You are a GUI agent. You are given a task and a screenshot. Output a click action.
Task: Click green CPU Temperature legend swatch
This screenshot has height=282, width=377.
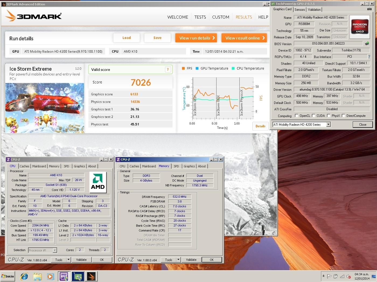(x=233, y=68)
